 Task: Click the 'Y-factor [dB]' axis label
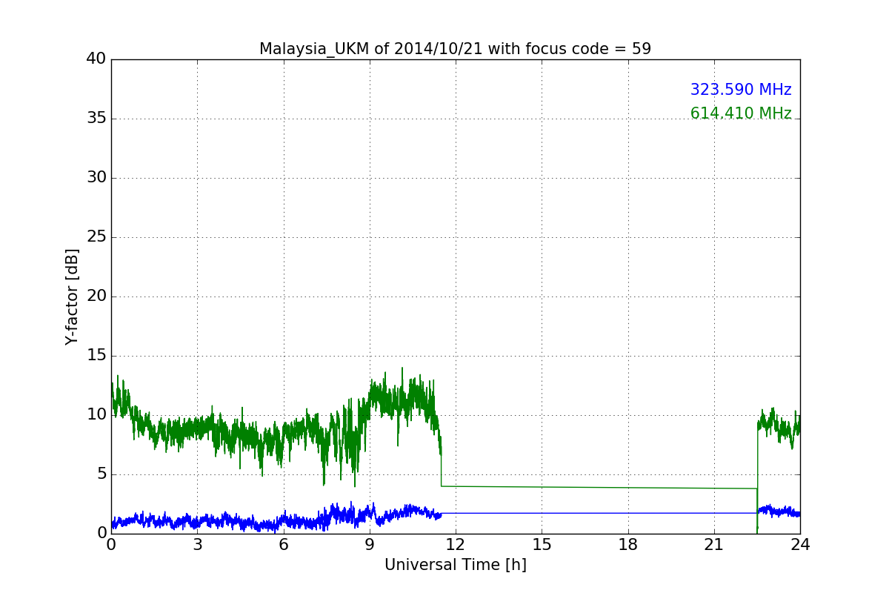72,296
